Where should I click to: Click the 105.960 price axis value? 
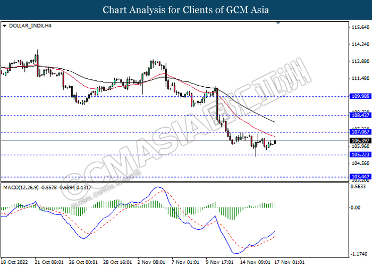(360, 146)
